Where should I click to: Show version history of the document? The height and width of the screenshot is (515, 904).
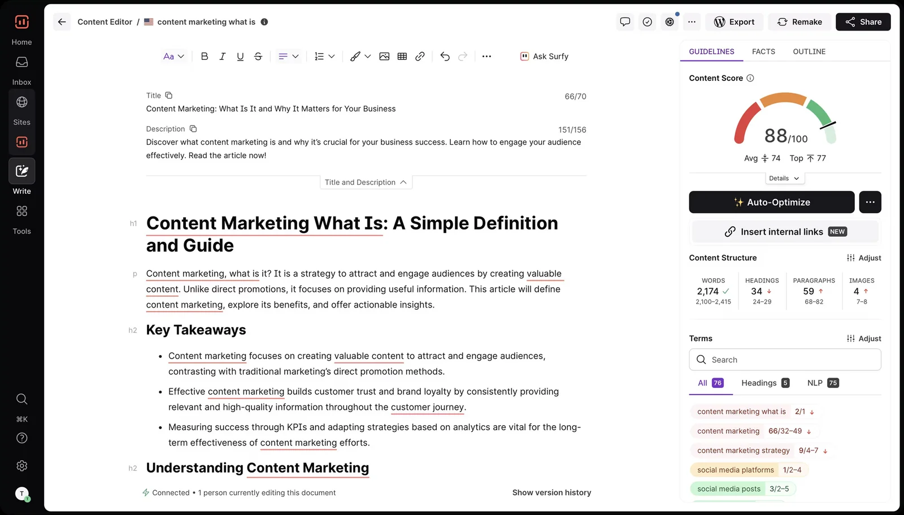tap(551, 492)
